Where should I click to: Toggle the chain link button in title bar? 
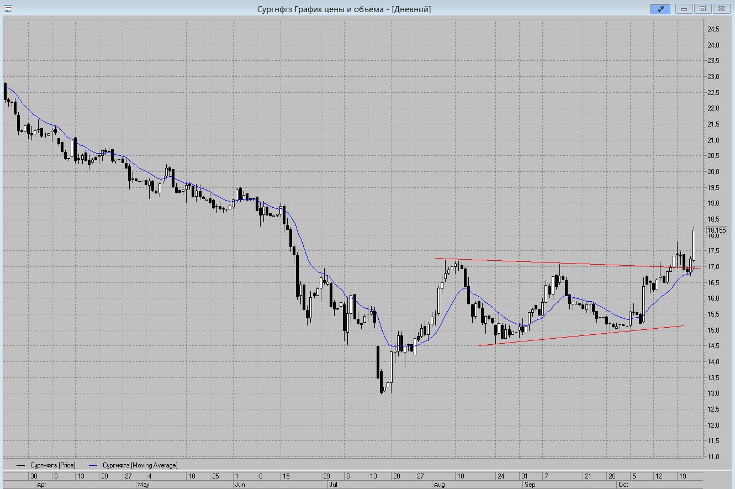(x=660, y=9)
